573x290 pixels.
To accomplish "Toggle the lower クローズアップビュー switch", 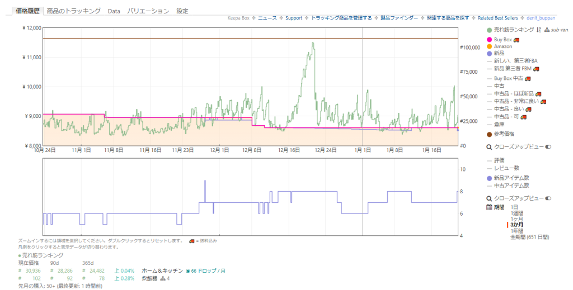I will coord(548,198).
